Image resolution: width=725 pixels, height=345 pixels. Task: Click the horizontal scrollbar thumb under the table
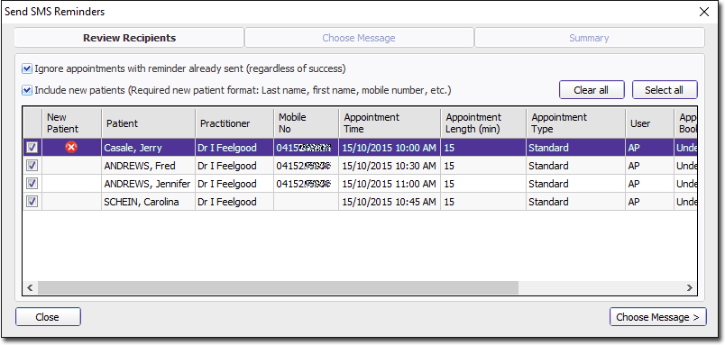point(279,287)
